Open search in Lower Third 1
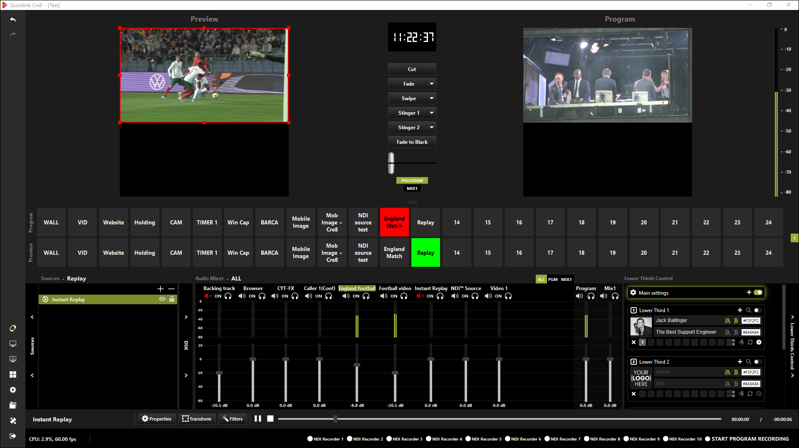799x448 pixels. (748, 310)
